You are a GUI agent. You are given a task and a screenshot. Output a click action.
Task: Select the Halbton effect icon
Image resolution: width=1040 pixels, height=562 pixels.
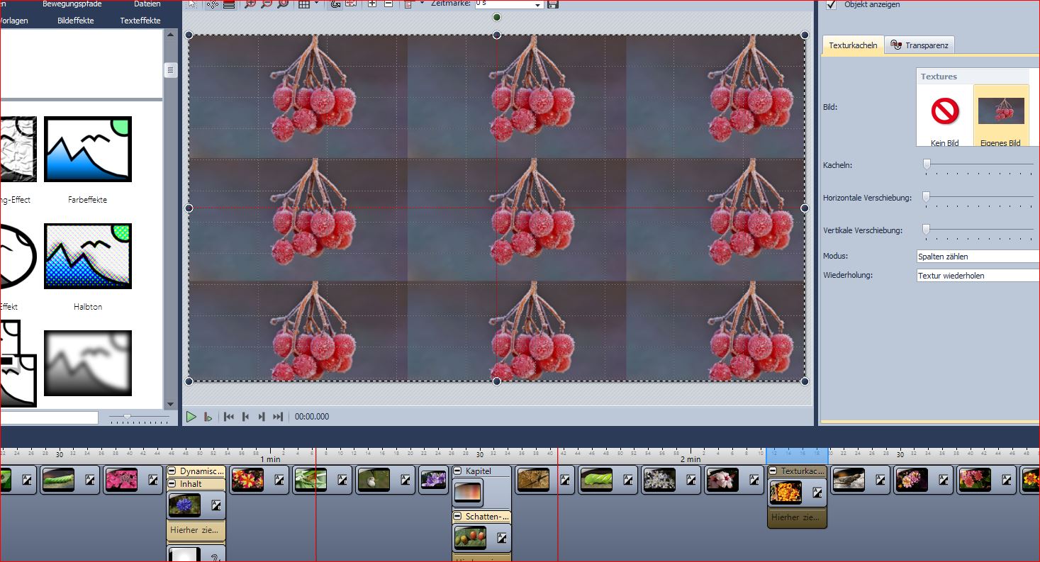point(88,256)
